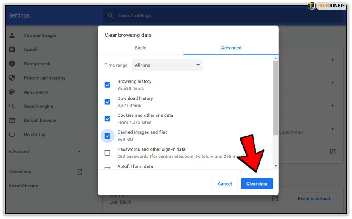Select the Advanced tab in dialog
The image size is (352, 219).
[x=231, y=48]
